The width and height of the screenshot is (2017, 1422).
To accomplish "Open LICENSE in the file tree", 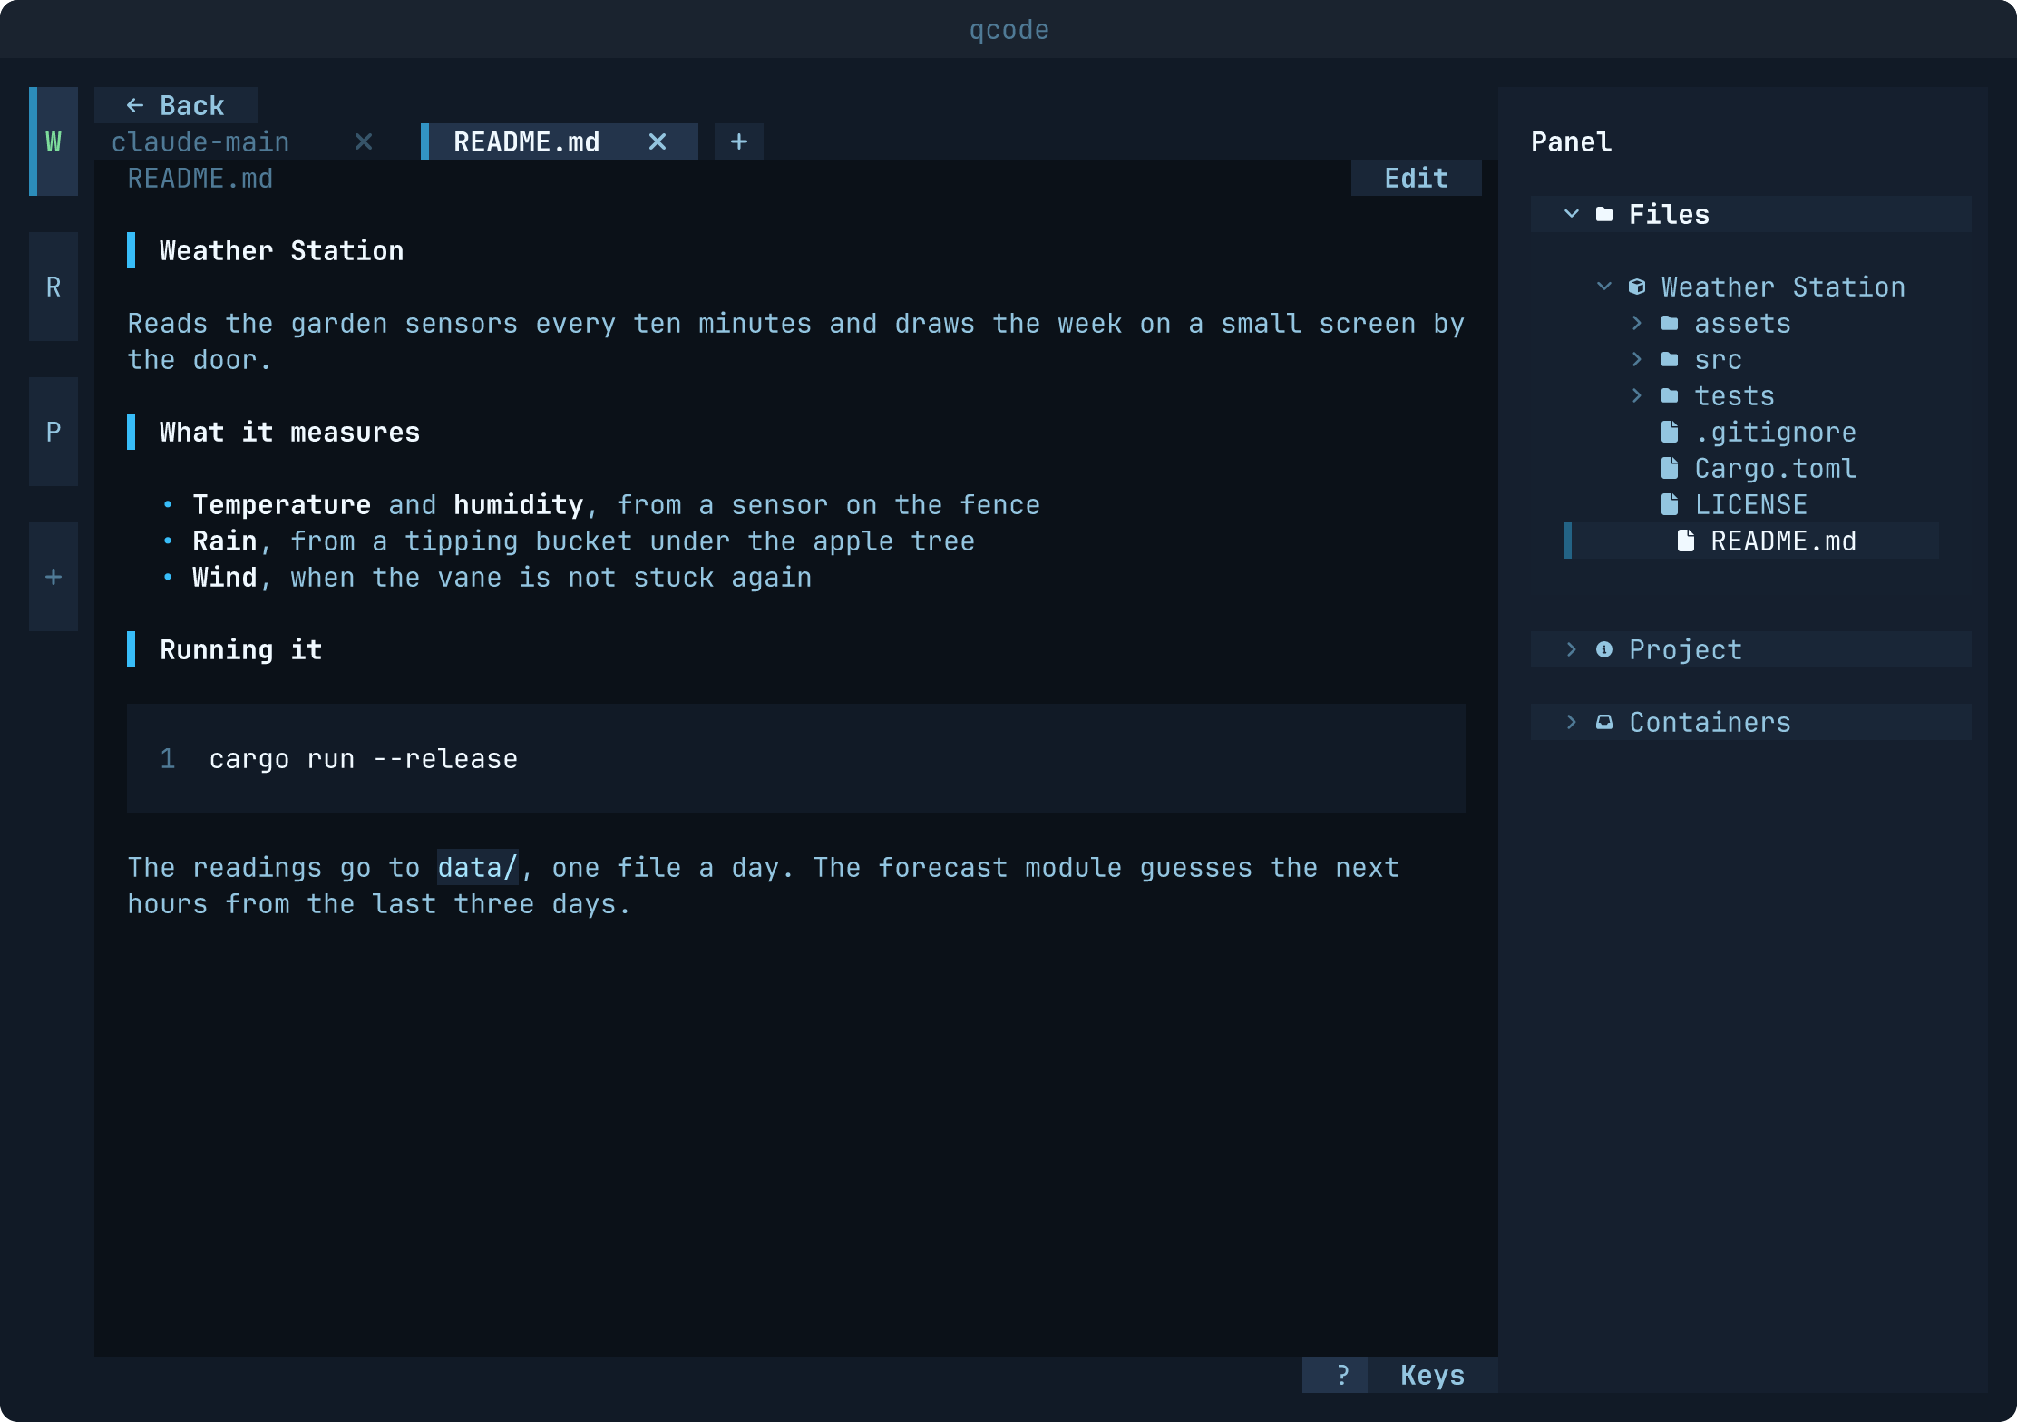I will pyautogui.click(x=1751, y=504).
